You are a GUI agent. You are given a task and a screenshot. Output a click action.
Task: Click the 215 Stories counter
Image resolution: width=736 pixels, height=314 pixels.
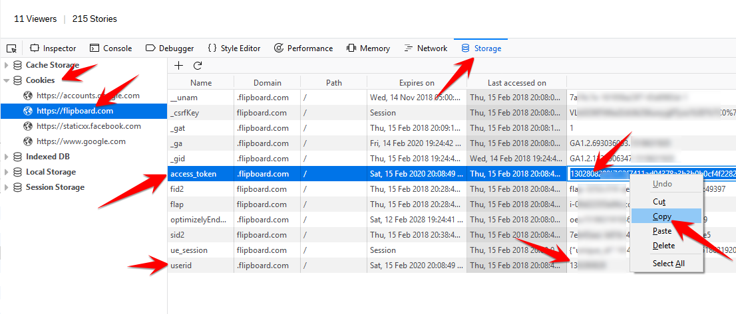point(94,19)
